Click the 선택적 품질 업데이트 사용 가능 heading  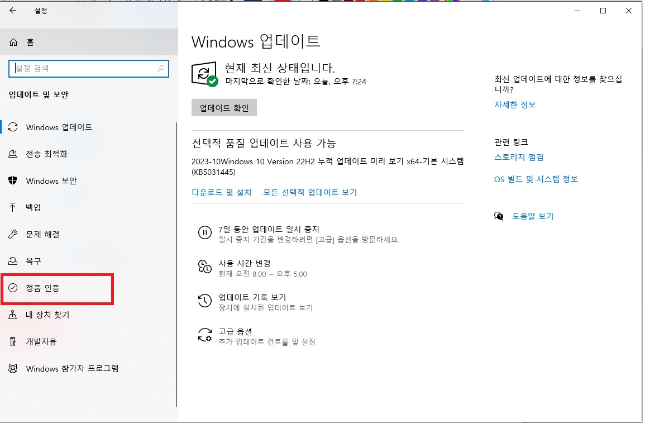coord(264,143)
